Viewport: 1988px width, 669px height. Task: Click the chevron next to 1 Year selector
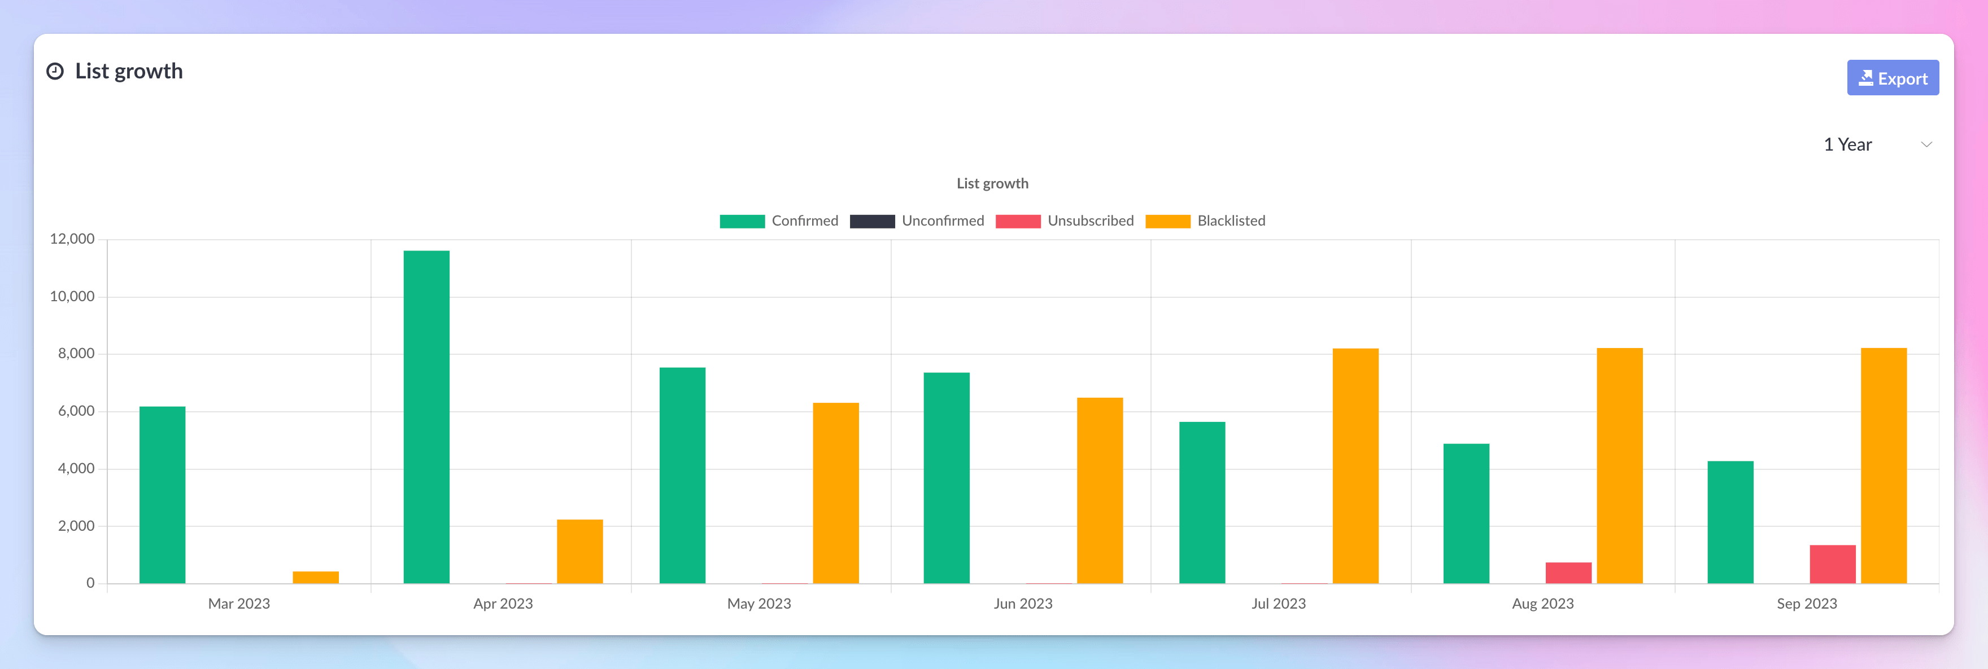pyautogui.click(x=1927, y=144)
